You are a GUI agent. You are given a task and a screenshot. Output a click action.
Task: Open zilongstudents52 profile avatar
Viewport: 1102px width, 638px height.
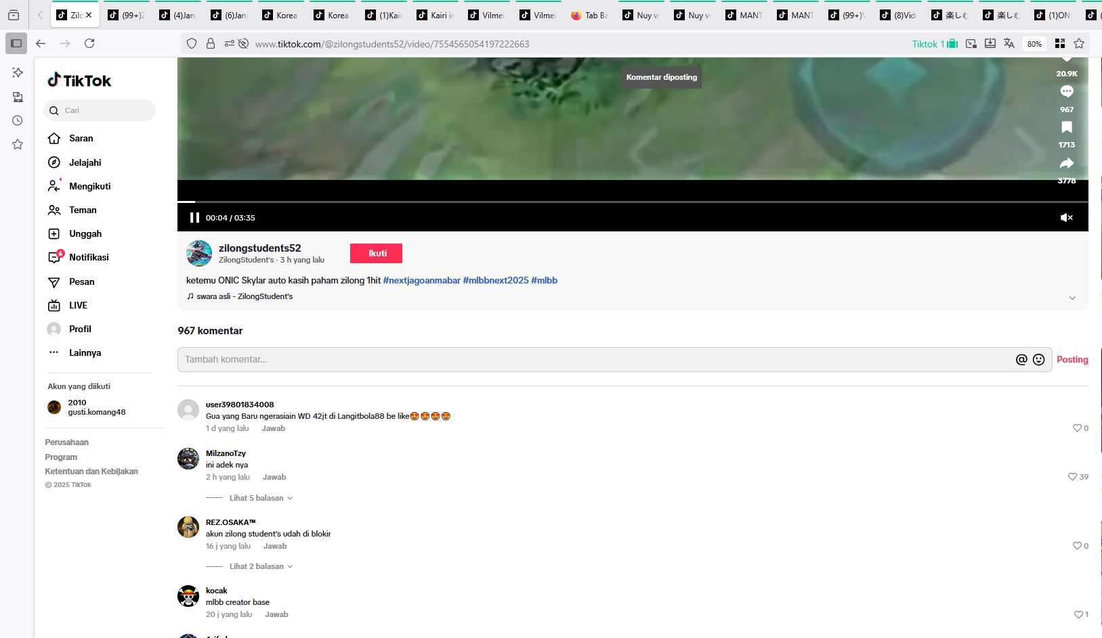click(199, 253)
